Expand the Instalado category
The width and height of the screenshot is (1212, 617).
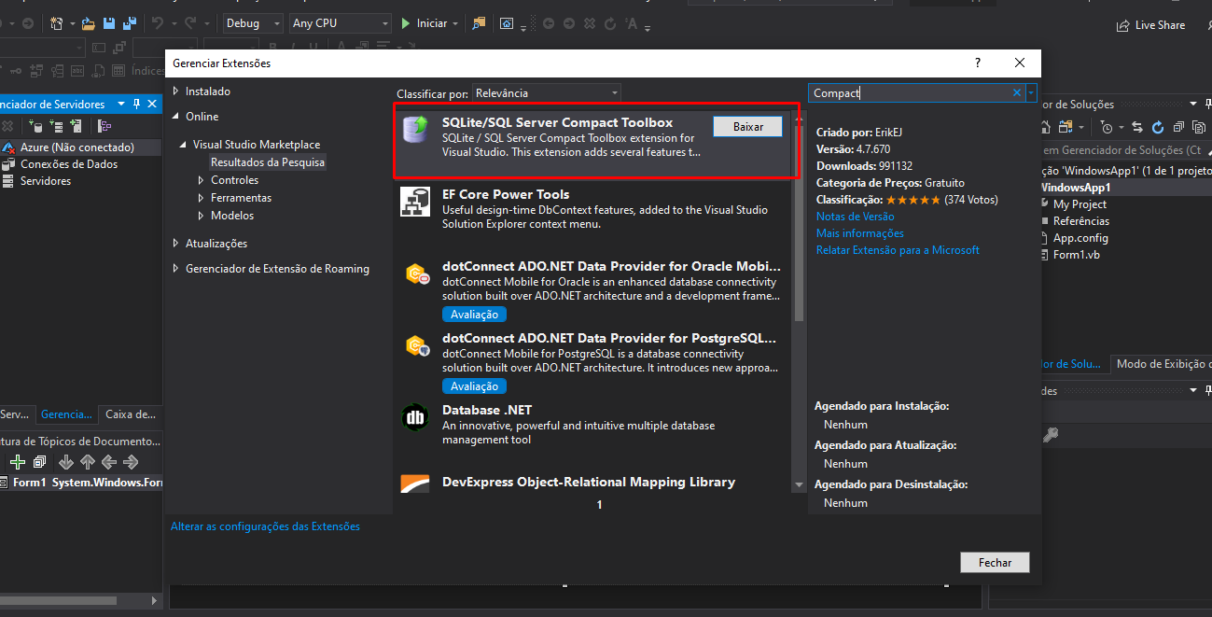point(177,91)
